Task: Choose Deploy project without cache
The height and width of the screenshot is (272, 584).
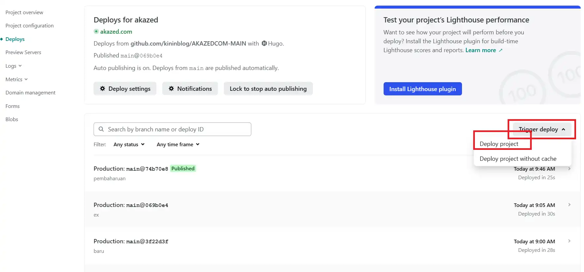Action: point(518,159)
